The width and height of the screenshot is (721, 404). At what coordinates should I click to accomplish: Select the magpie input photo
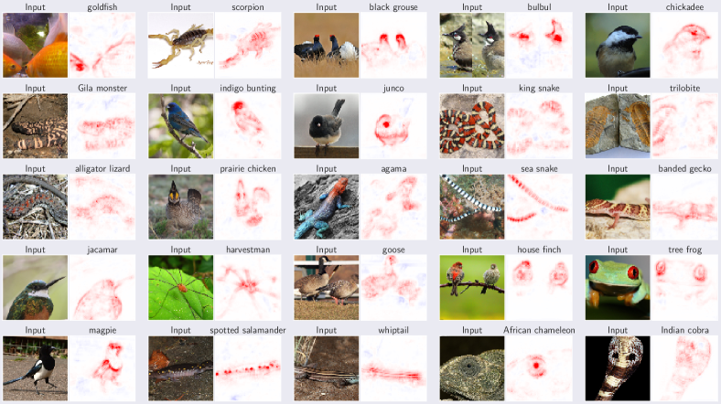click(35, 368)
